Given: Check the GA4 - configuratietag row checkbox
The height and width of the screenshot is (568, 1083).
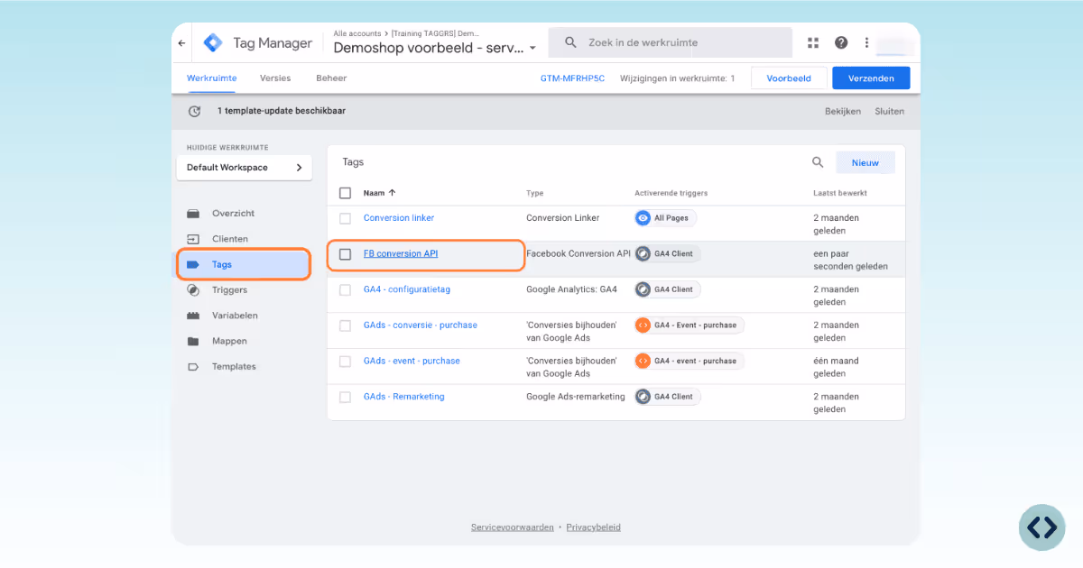Looking at the screenshot, I should tap(345, 289).
